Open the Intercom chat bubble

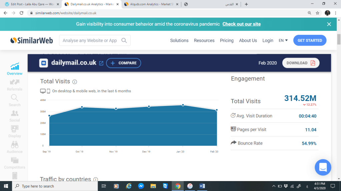click(x=323, y=167)
